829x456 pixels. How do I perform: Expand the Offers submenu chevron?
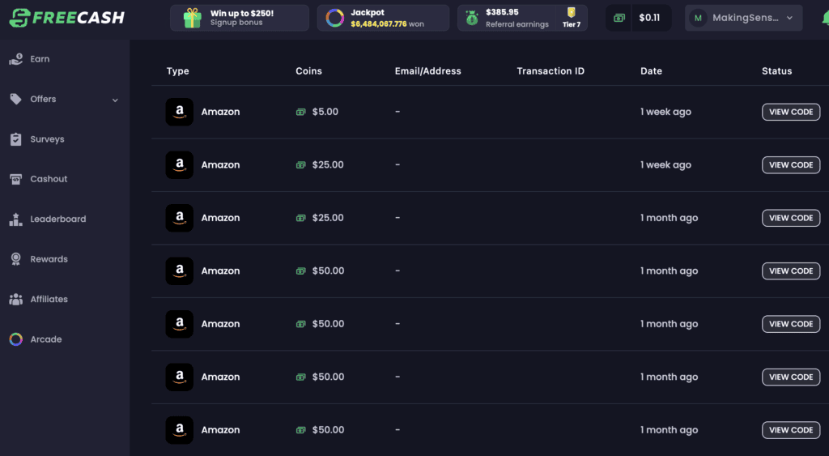(115, 100)
